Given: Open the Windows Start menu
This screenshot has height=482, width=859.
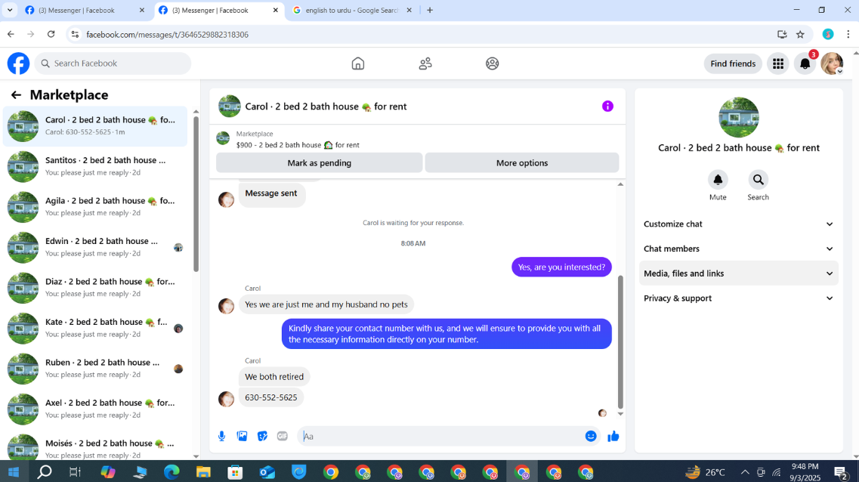Looking at the screenshot, I should pos(13,471).
